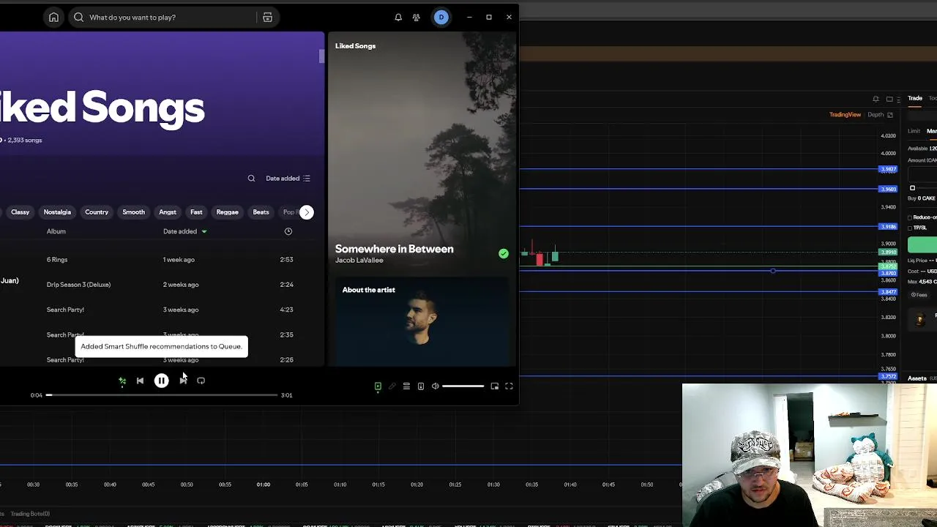Image resolution: width=937 pixels, height=527 pixels.
Task: Open Spotify Browse icon beside search field
Action: coord(267,17)
